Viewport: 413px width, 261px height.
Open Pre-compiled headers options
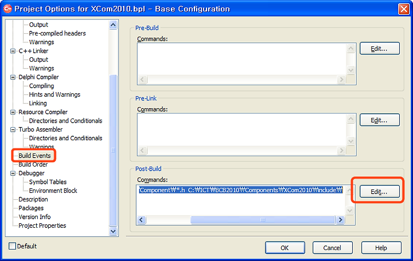pos(57,33)
